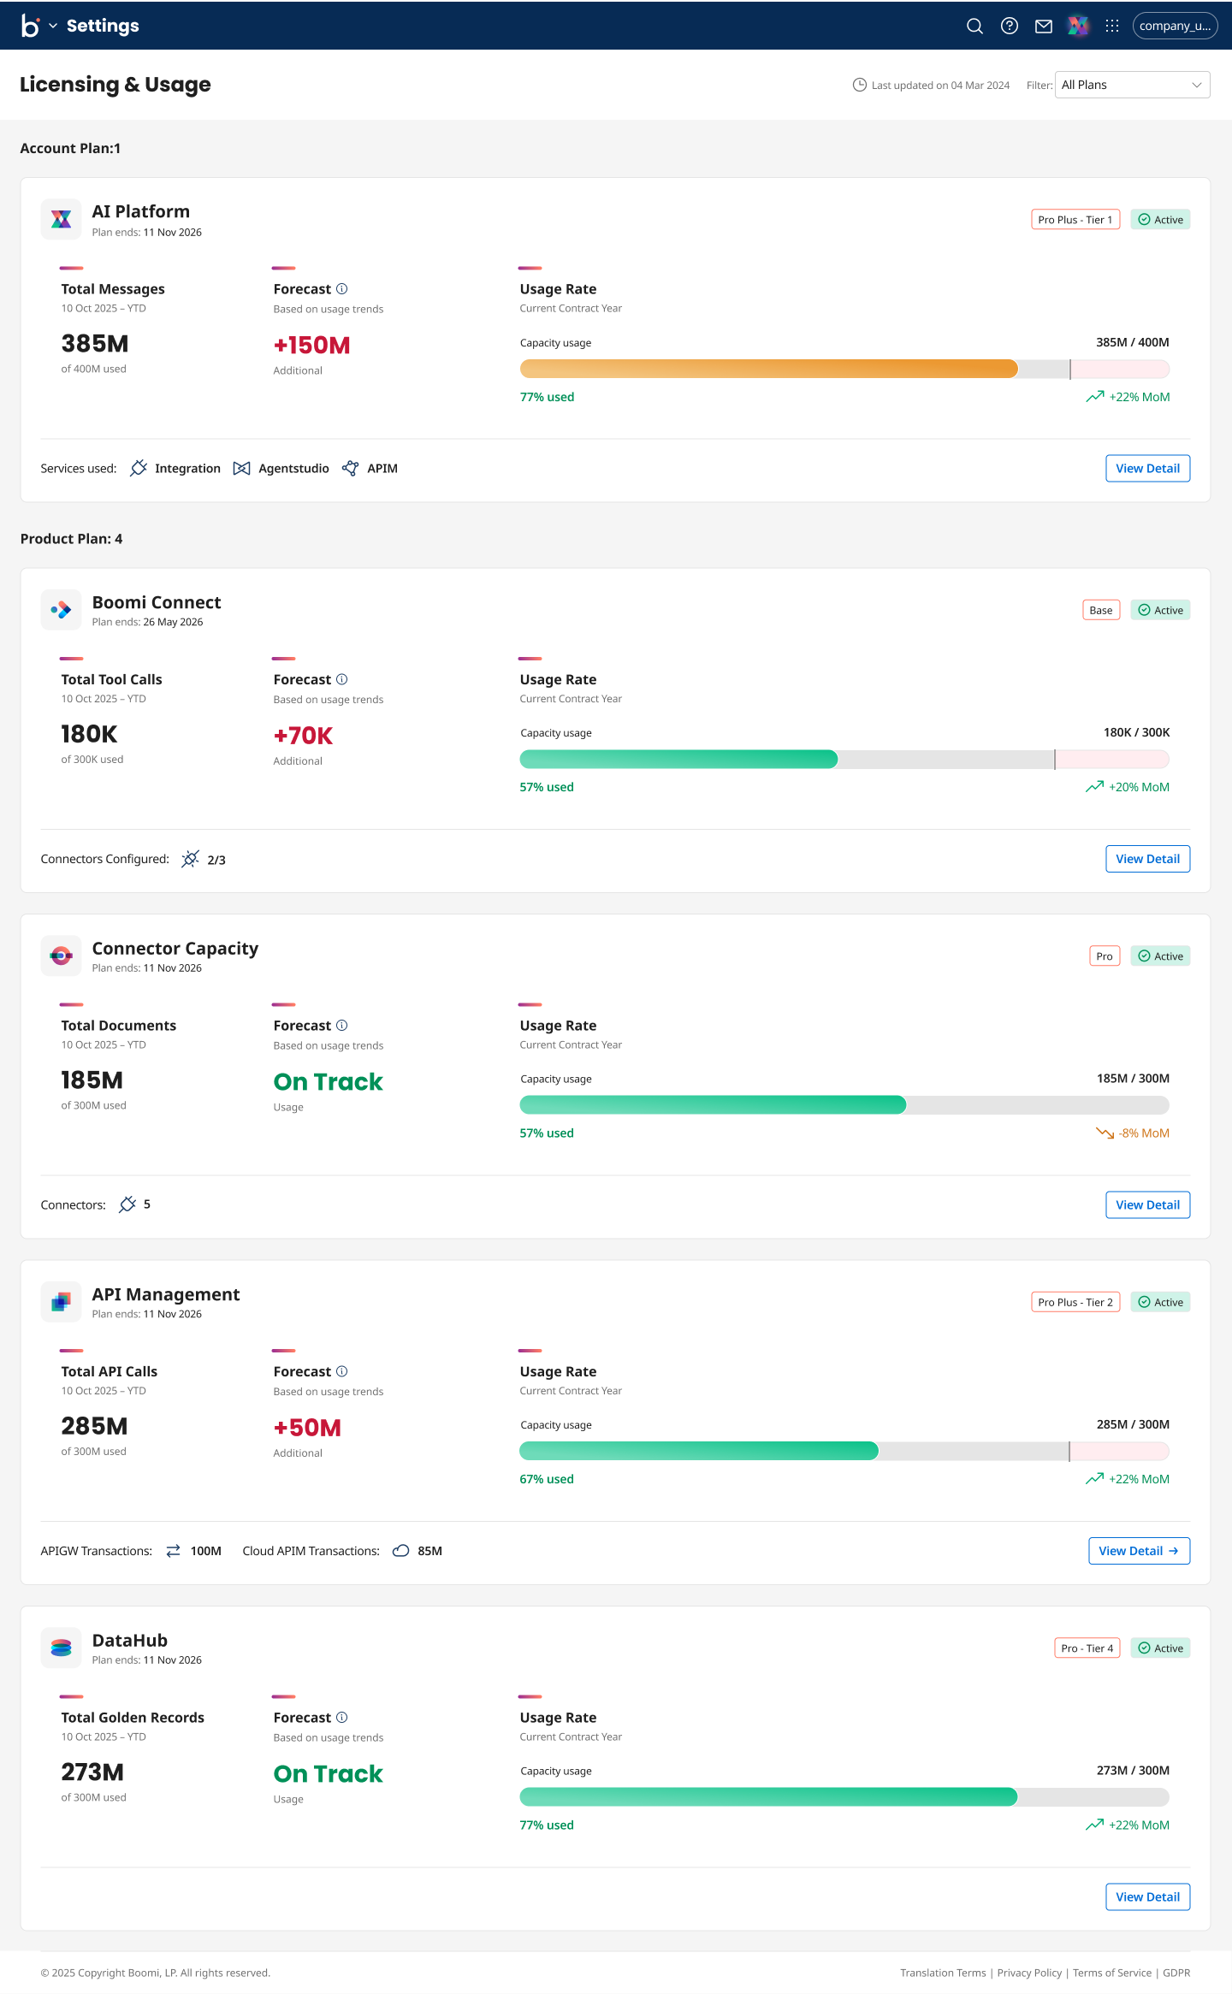Click the Forecast info icon in Boomi Connect
The image size is (1232, 1994).
click(x=342, y=679)
